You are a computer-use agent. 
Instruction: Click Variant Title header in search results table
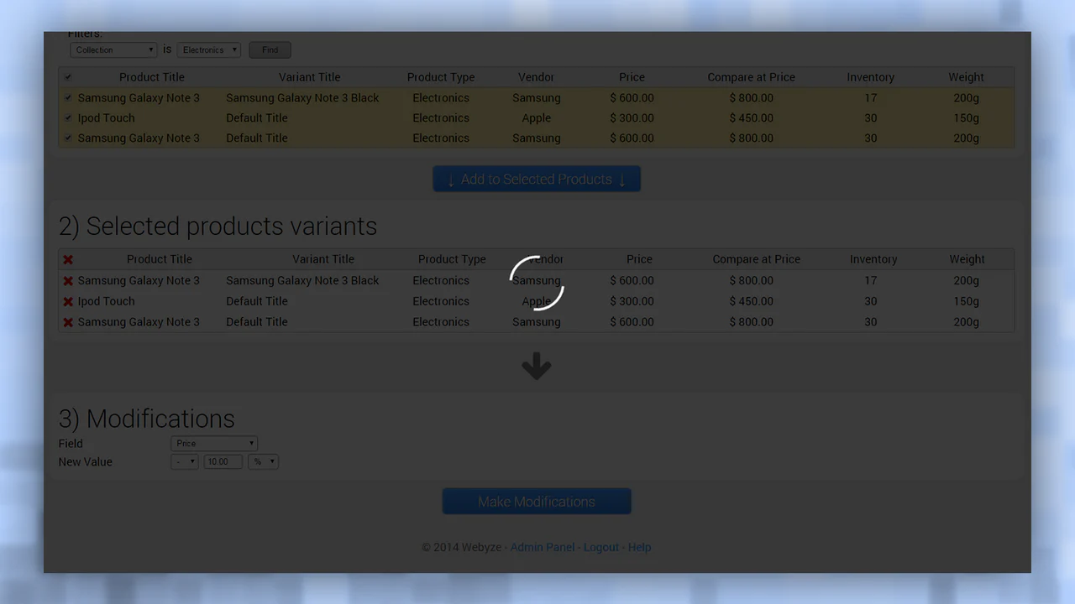(x=310, y=77)
